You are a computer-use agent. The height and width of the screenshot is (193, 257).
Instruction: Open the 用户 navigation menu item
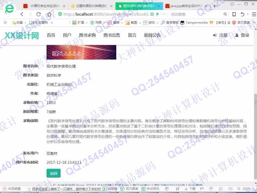click(67, 35)
